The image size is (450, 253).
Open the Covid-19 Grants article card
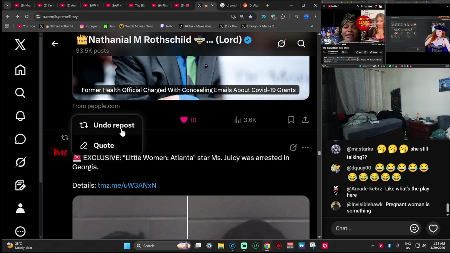[x=191, y=78]
